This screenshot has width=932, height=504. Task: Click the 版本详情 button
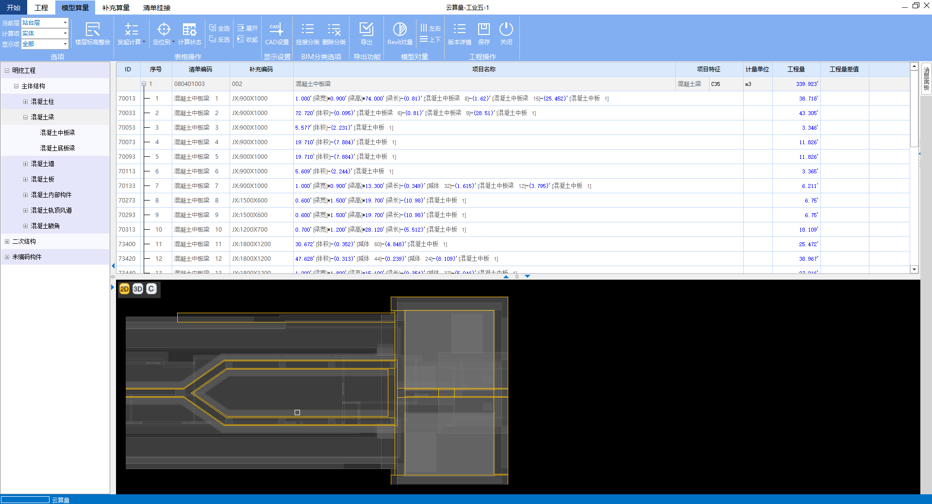click(x=459, y=30)
